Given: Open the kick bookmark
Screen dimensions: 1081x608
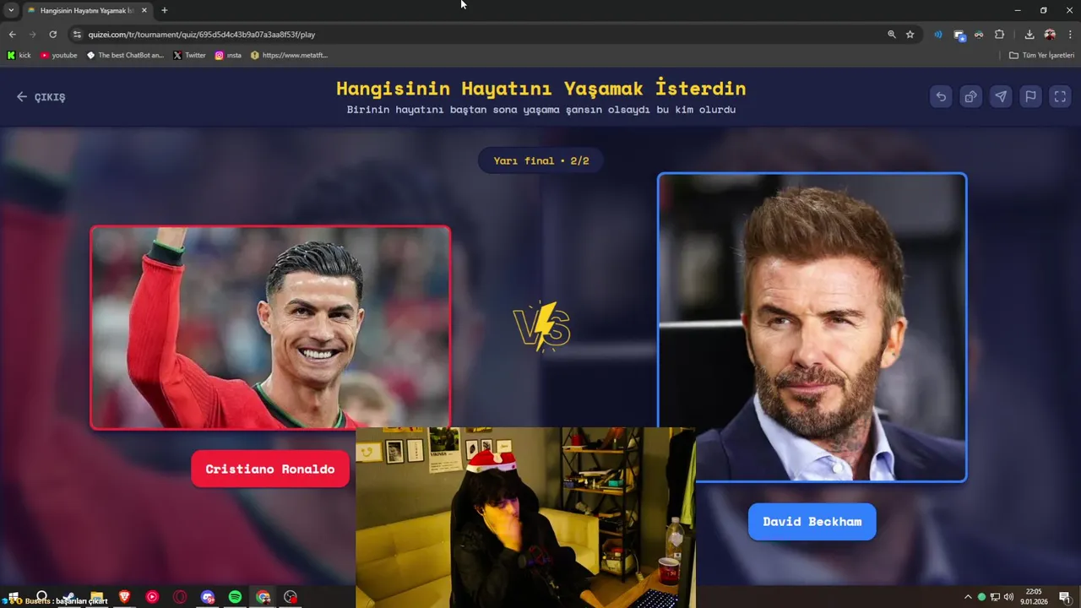Looking at the screenshot, I should point(19,55).
